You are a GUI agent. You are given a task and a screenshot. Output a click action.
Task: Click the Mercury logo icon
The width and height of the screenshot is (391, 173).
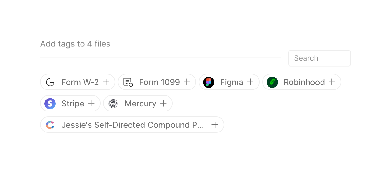coord(113,104)
